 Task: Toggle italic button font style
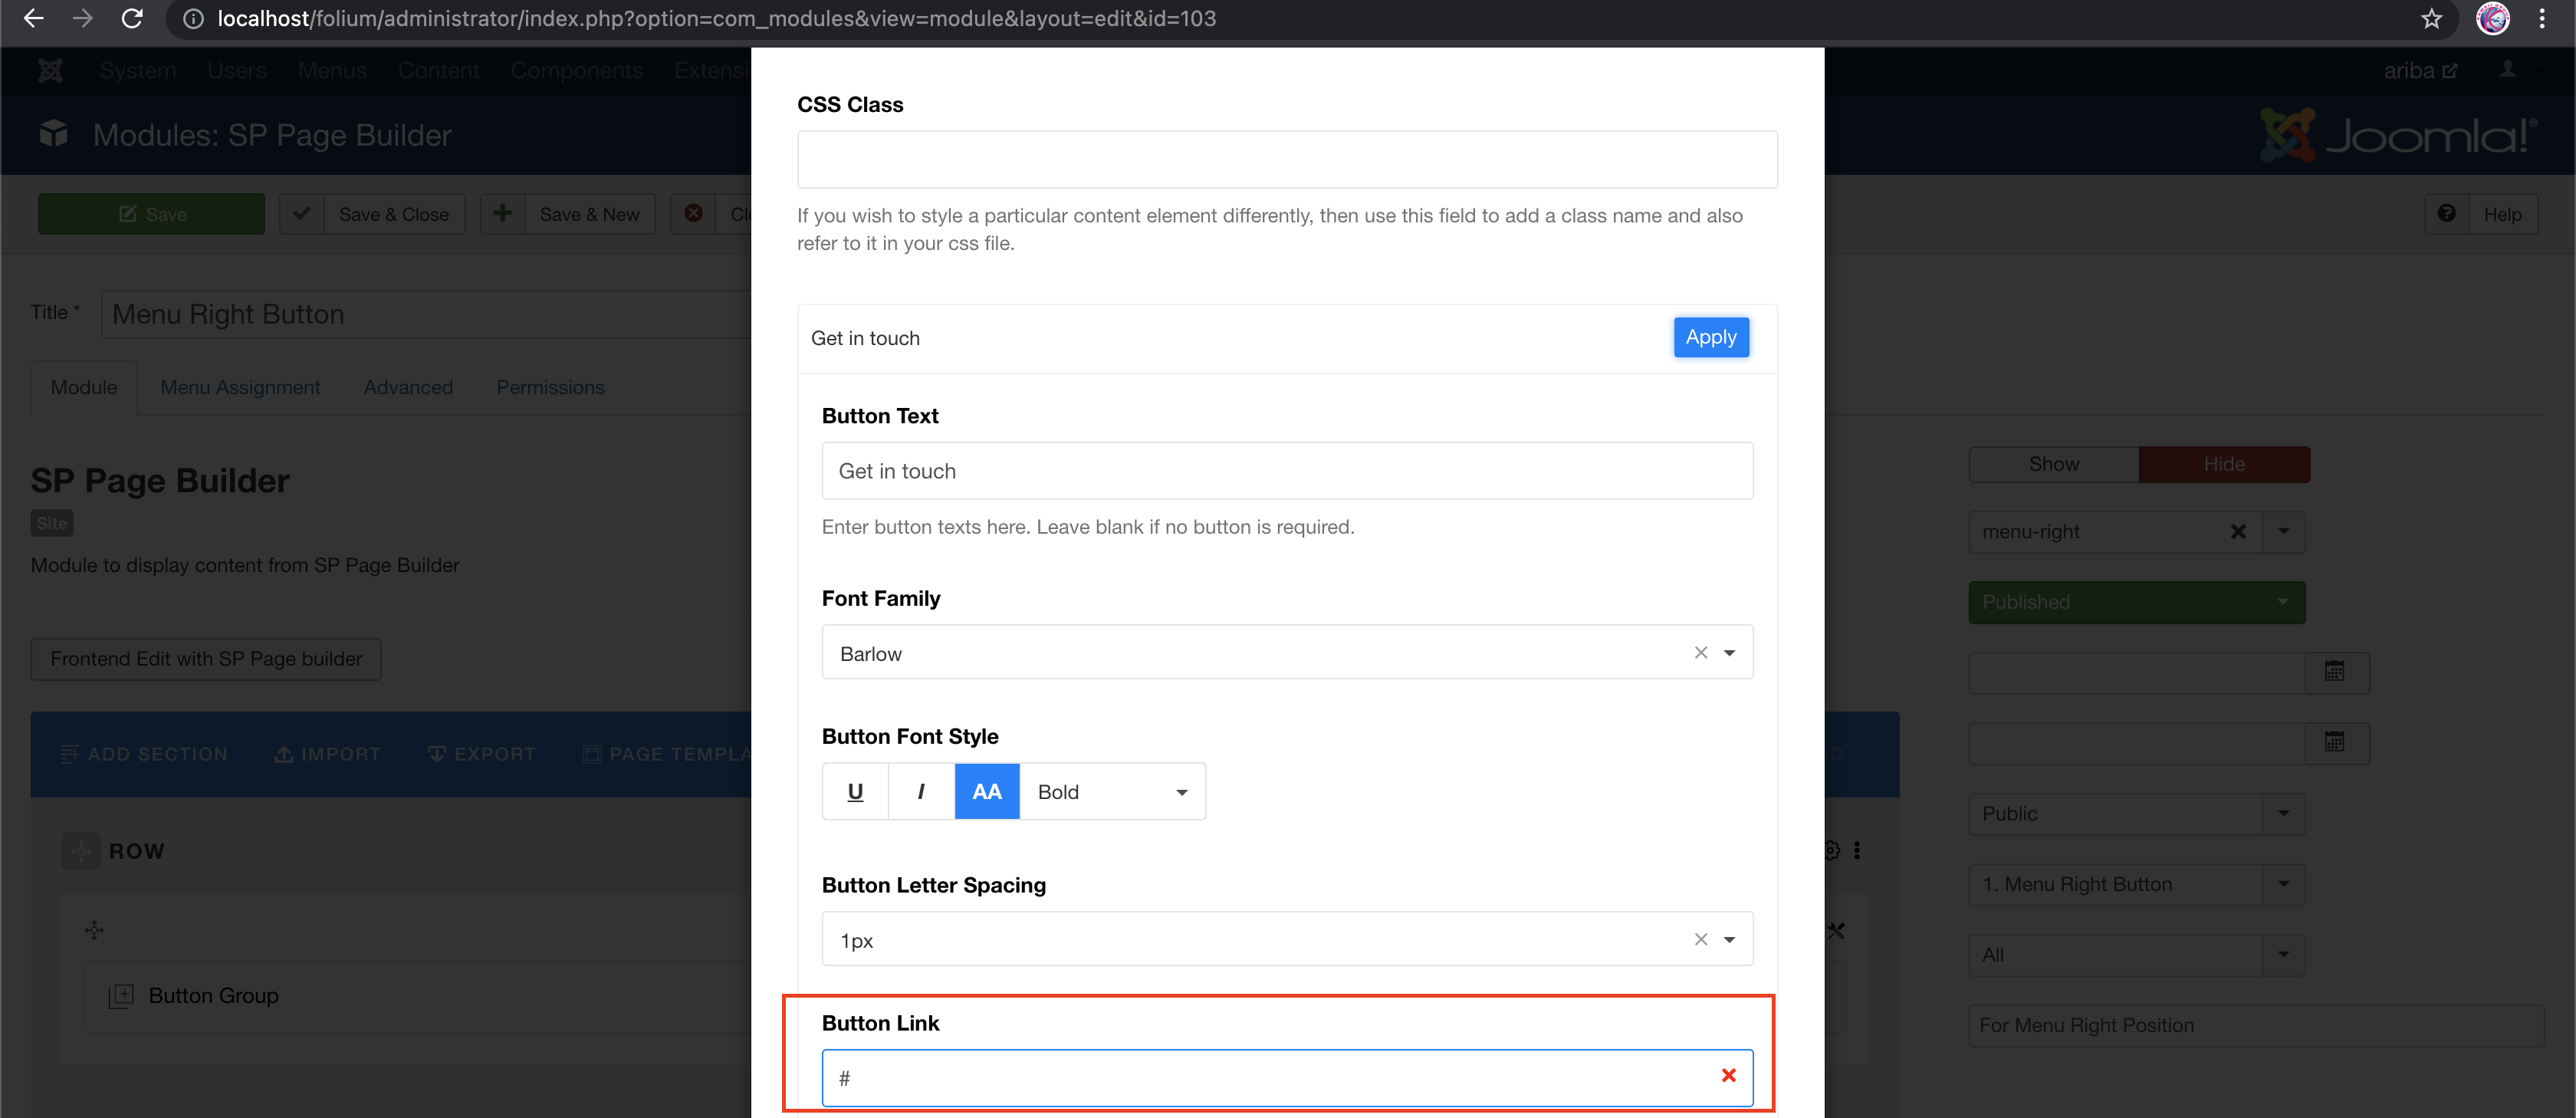pos(921,792)
